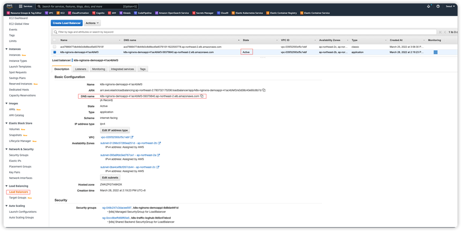Open external link icon for ap-northeast-2a subnet

point(159,155)
